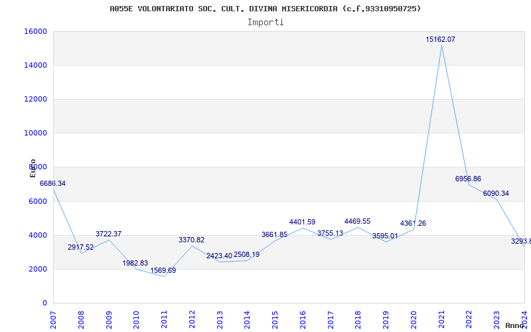Click the 4469.55 data label

[x=357, y=221]
